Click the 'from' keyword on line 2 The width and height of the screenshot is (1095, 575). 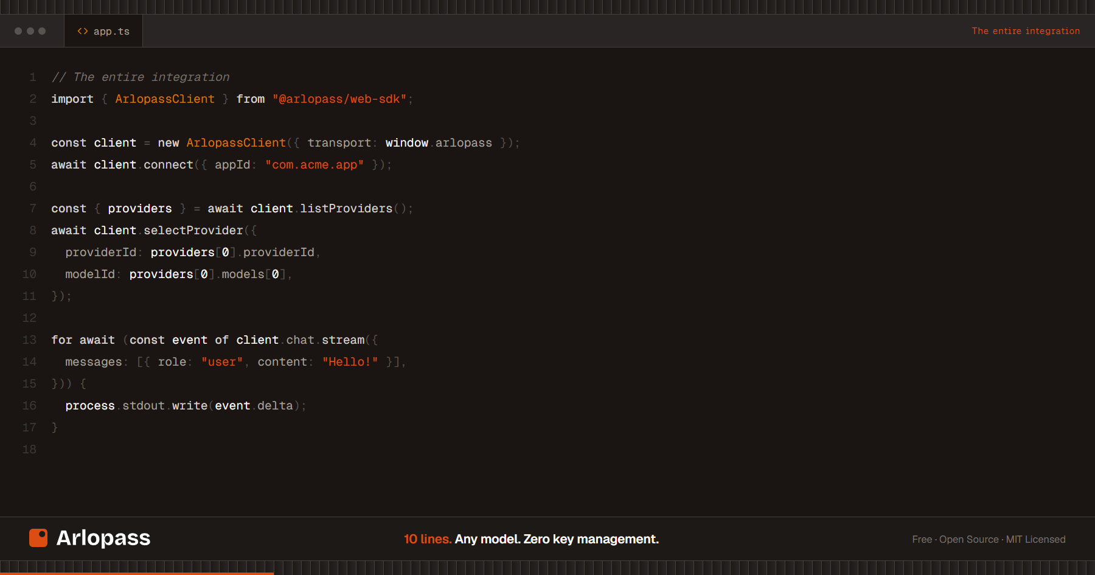pyautogui.click(x=251, y=99)
